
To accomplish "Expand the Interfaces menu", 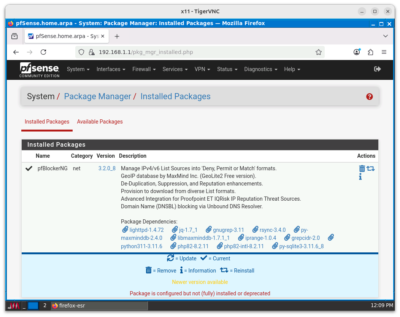I will (x=111, y=70).
